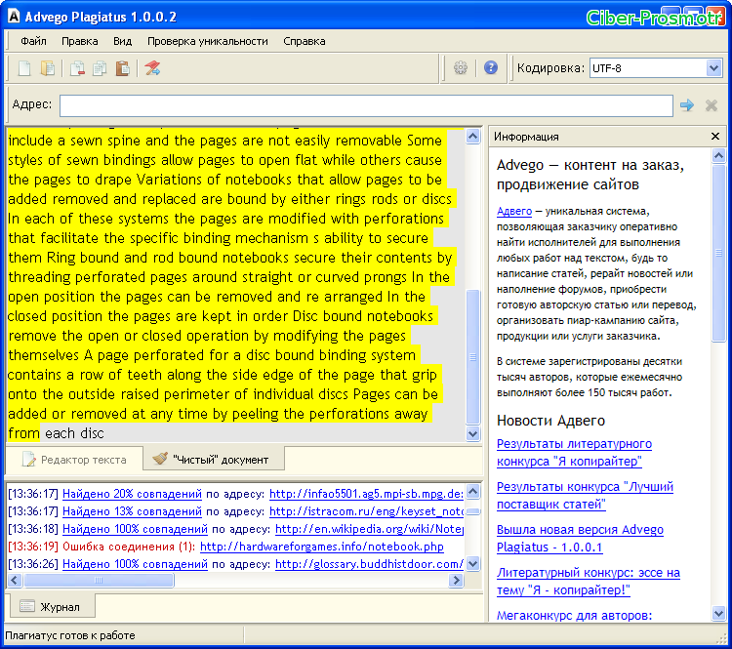Open the hardwareforgames.info/notebook.php link

[x=322, y=547]
